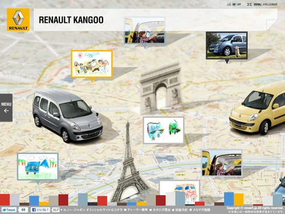Open the ディーラー検索 link

click(137, 210)
